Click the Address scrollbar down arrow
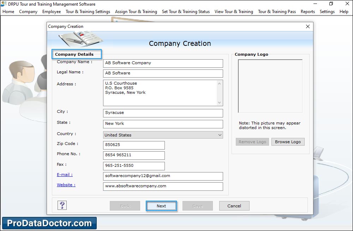 [x=220, y=103]
